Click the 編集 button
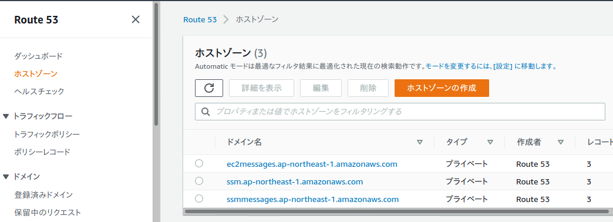The height and width of the screenshot is (222, 613). click(x=321, y=88)
